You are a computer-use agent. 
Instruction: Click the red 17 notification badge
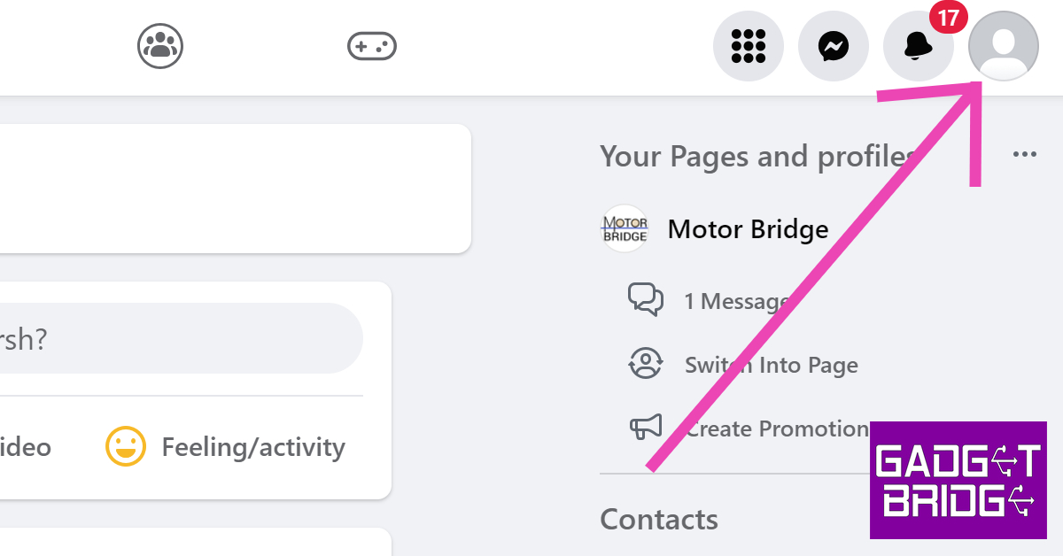pyautogui.click(x=948, y=18)
